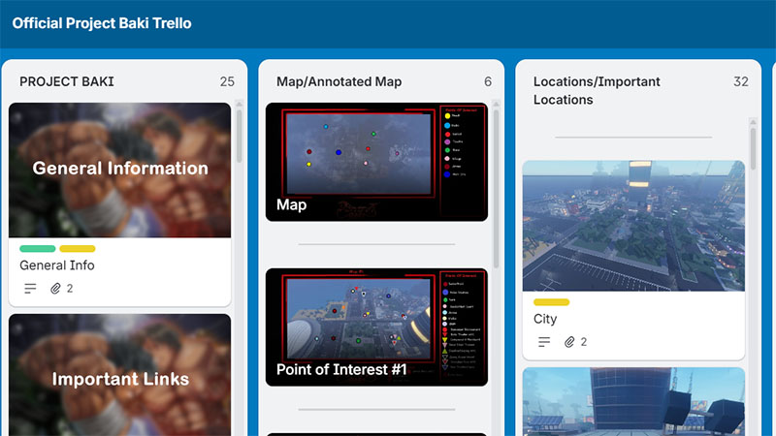The height and width of the screenshot is (436, 776).
Task: Open the Map card thumbnail
Action: 376,162
